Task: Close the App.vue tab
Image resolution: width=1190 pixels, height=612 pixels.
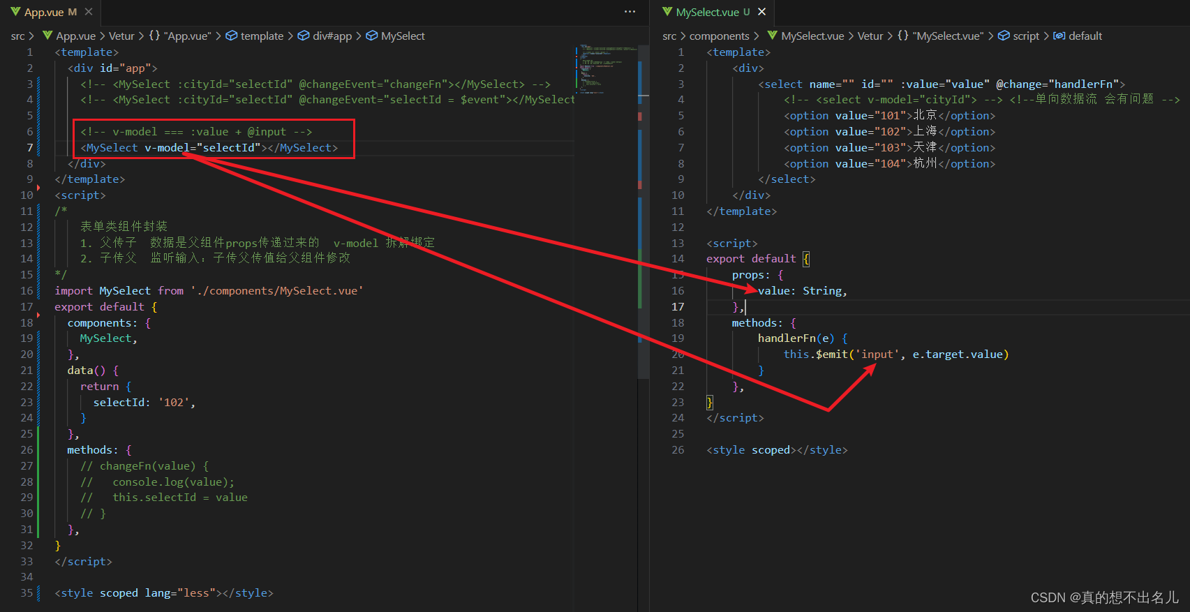Action: coord(89,12)
